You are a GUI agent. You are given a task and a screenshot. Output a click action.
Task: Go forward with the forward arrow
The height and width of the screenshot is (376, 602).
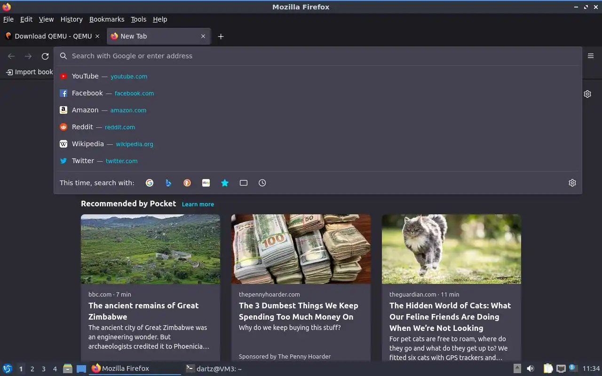click(x=28, y=56)
